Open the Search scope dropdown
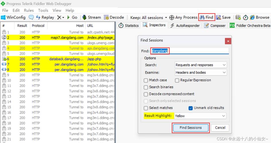The image size is (271, 143). (x=201, y=65)
